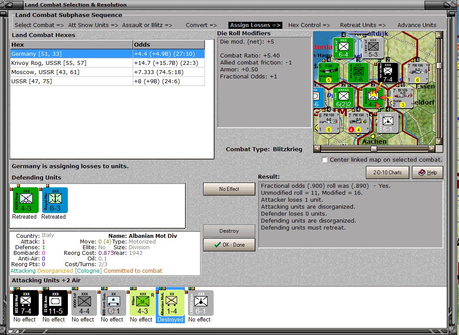This screenshot has width=459, height=335.
Task: Click the Destroy button
Action: coord(229,231)
